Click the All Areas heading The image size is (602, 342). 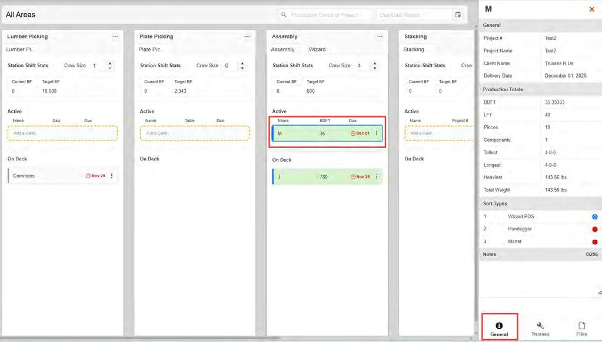pos(21,15)
